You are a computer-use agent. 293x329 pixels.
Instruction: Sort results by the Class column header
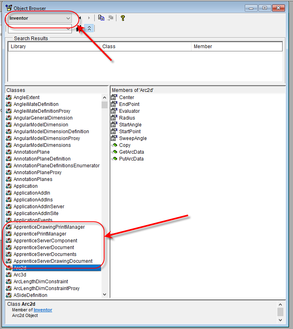(x=145, y=47)
